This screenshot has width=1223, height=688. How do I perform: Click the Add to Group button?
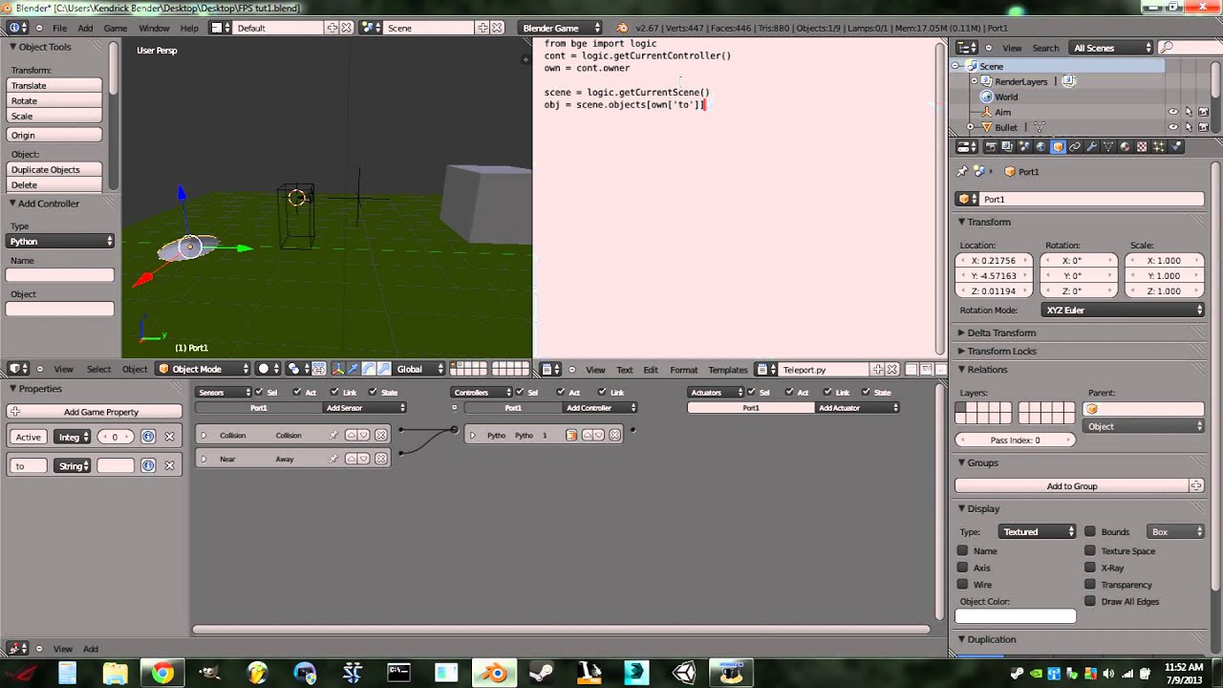click(1072, 485)
